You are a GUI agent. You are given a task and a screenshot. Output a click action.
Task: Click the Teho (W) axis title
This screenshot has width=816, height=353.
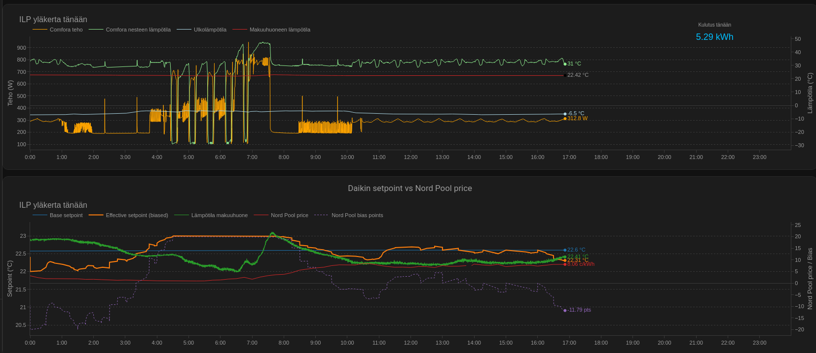[x=10, y=93]
